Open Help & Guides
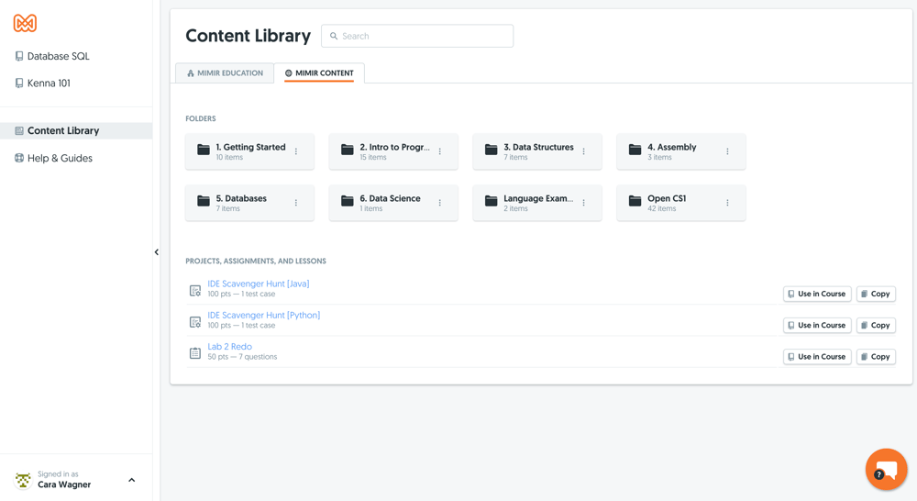Screen dimensions: 917x501 click(53, 158)
